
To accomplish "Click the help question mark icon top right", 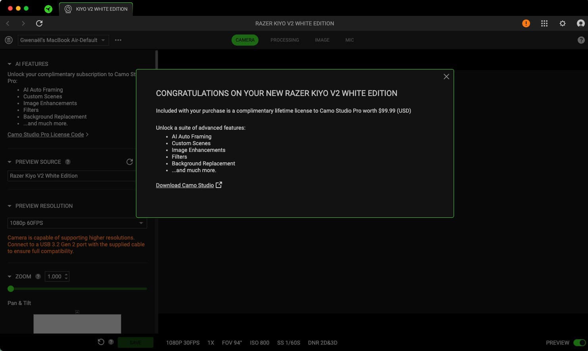I will [581, 40].
